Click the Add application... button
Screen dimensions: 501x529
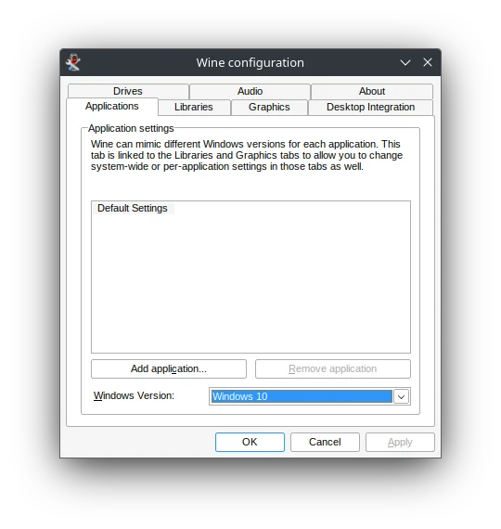[169, 368]
